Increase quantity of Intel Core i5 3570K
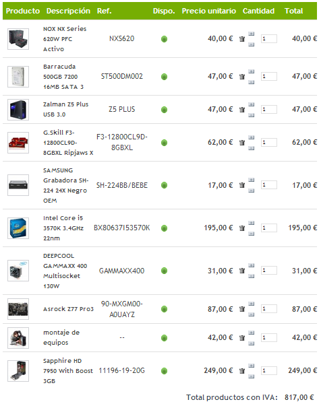The width and height of the screenshot is (319, 406). click(x=251, y=223)
